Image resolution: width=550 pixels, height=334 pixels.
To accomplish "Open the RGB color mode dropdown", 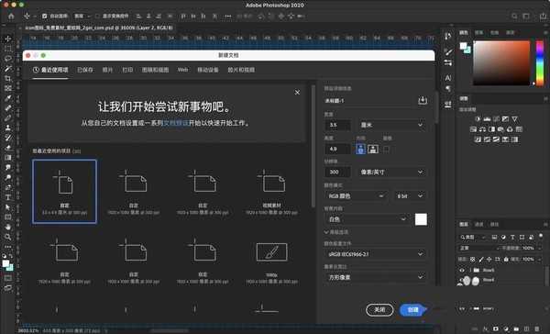I will coord(356,196).
